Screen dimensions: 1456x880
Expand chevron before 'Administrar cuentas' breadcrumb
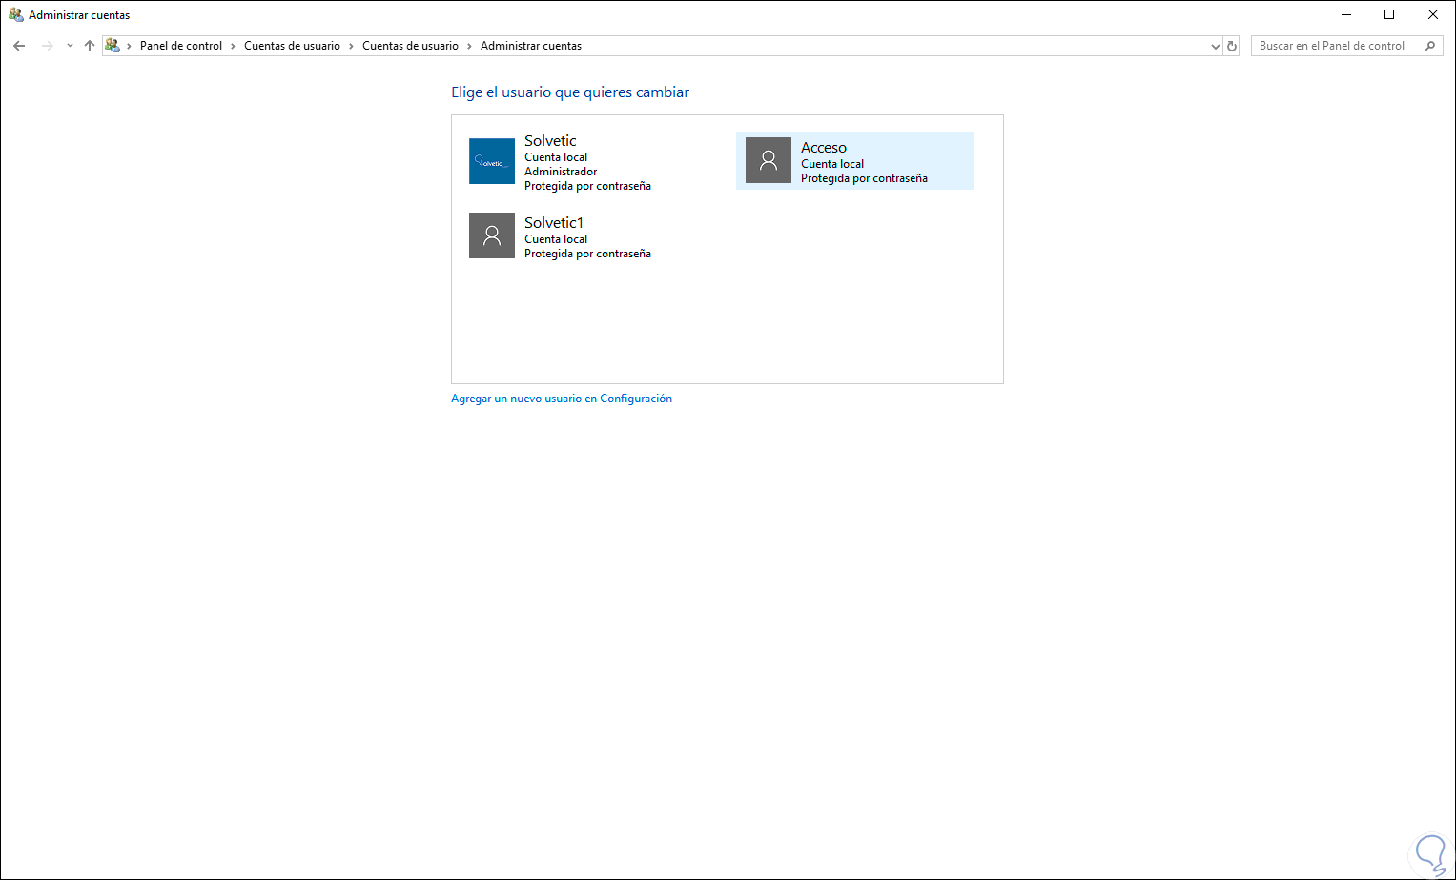[469, 46]
